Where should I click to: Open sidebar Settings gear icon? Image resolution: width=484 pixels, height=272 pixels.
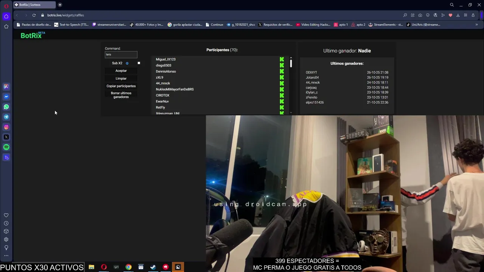click(x=6, y=240)
